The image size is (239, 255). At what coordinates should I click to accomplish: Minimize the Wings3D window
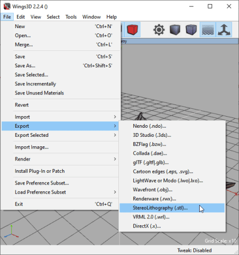click(x=191, y=6)
